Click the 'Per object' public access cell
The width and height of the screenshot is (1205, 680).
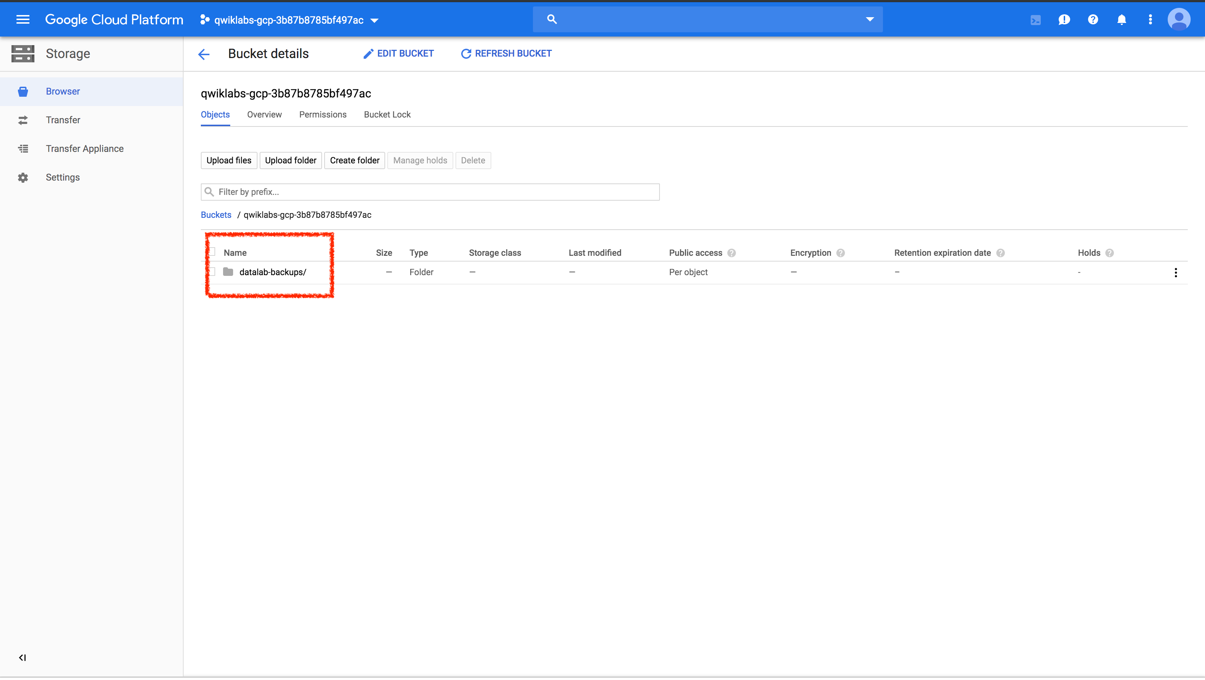(688, 272)
